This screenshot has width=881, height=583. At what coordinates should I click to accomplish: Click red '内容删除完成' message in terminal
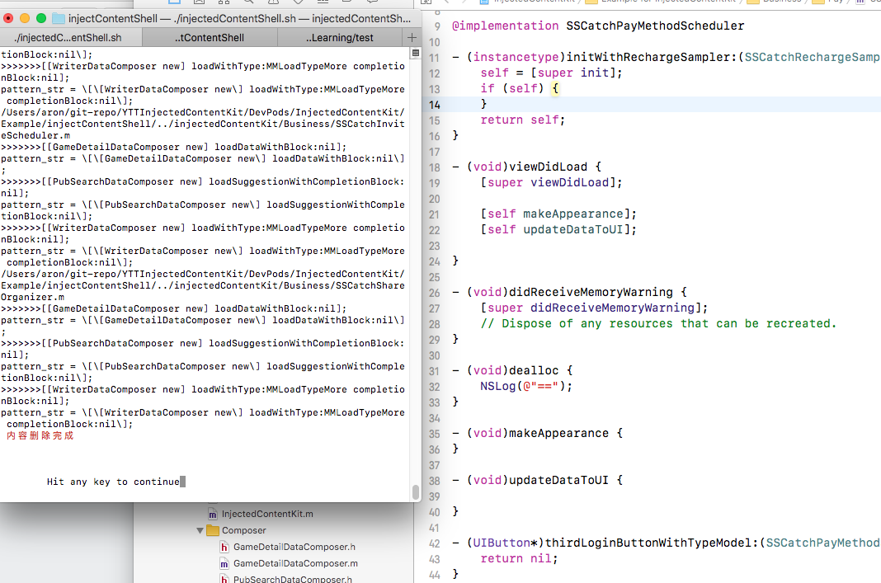[x=40, y=435]
